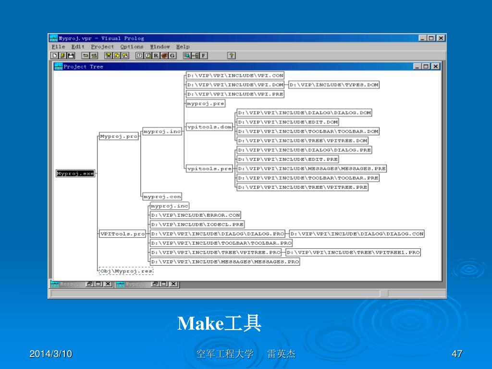Select D:\VIP\VPI\INCLUDE\VPI.PRE node
The height and width of the screenshot is (369, 492).
pos(235,94)
